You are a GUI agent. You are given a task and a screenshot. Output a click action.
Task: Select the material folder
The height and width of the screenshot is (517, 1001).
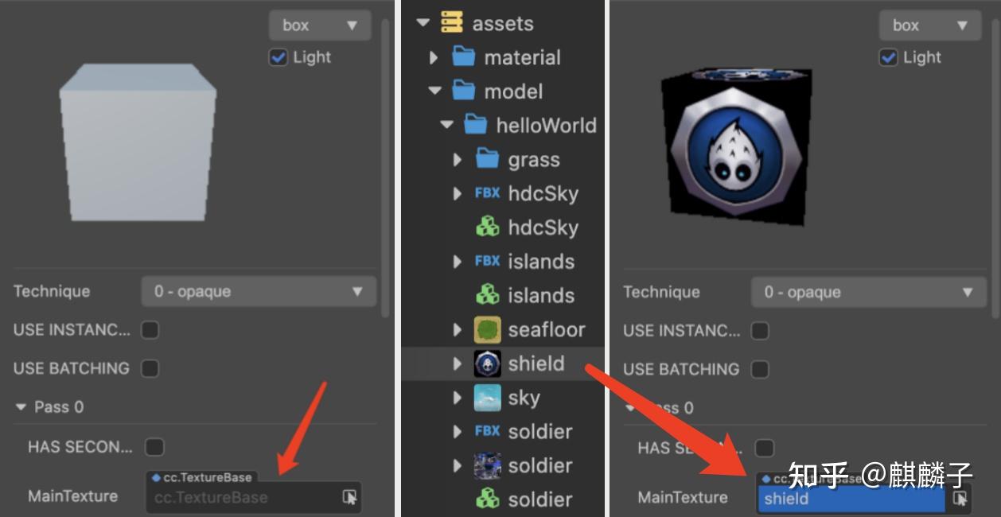tap(522, 56)
